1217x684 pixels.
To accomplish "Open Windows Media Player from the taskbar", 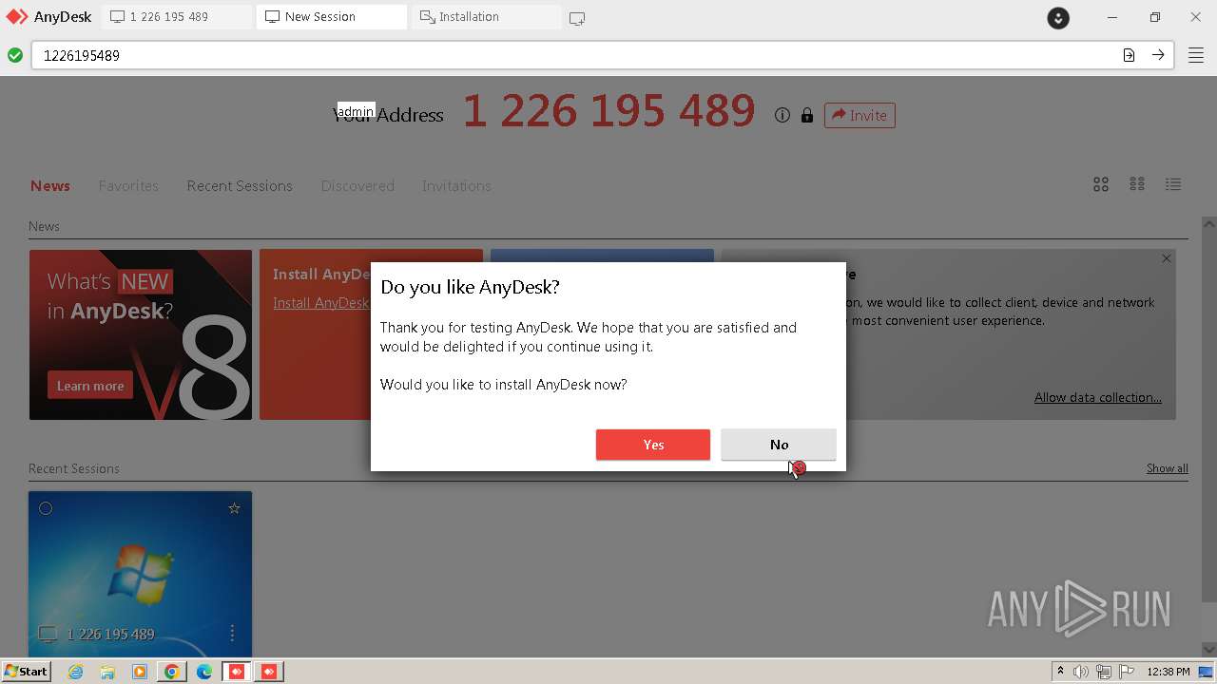I will [140, 672].
